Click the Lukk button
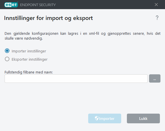This screenshot has width=165, height=131. (x=143, y=118)
